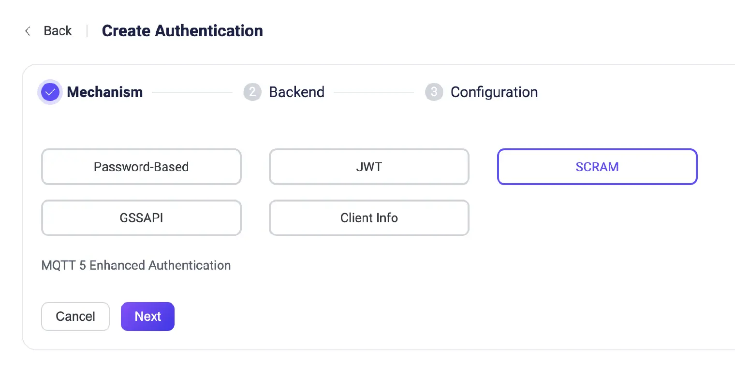
Task: Go to the Backend step label
Action: pyautogui.click(x=296, y=92)
